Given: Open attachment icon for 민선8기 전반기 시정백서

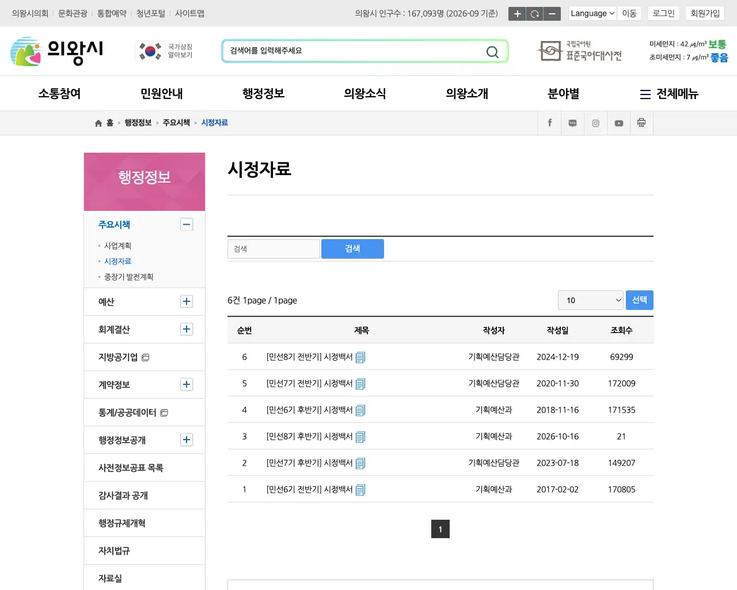Looking at the screenshot, I should coord(360,357).
